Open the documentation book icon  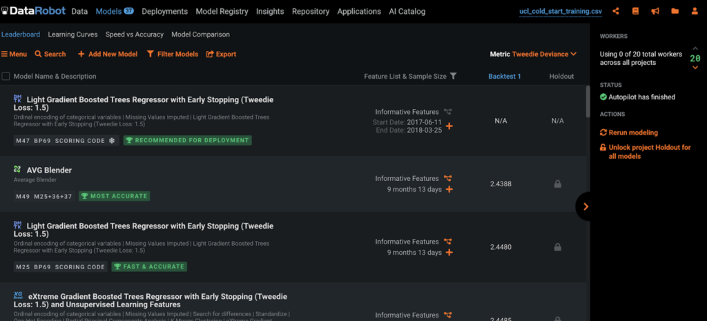(x=635, y=11)
